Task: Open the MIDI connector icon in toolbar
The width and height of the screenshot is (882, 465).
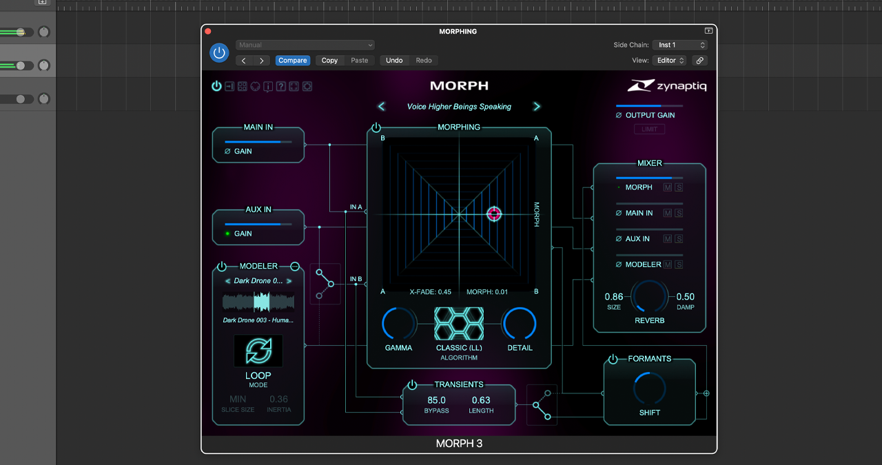Action: point(256,86)
